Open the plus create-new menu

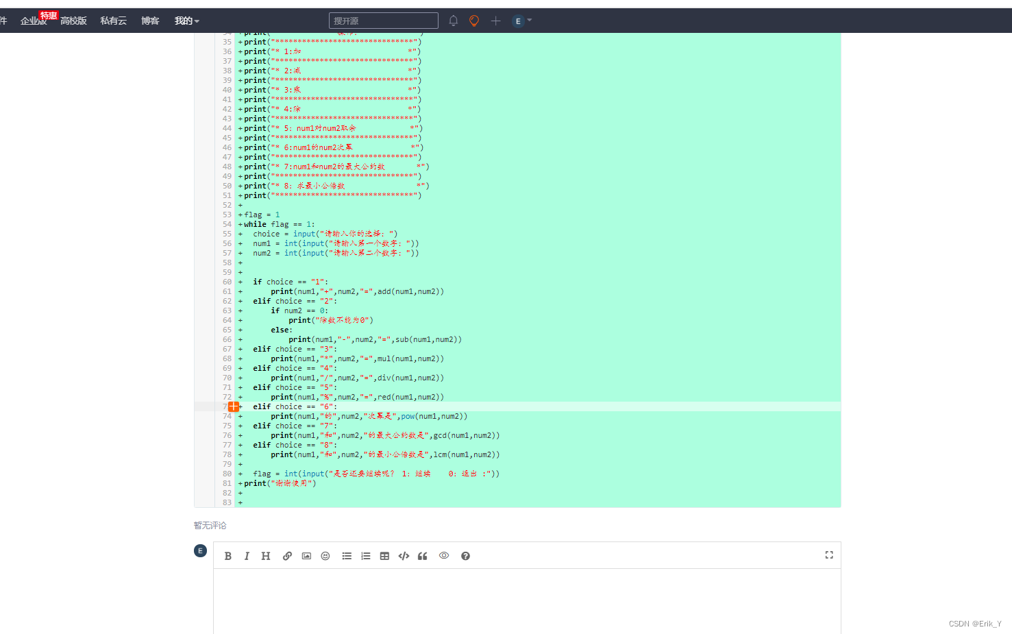[495, 21]
